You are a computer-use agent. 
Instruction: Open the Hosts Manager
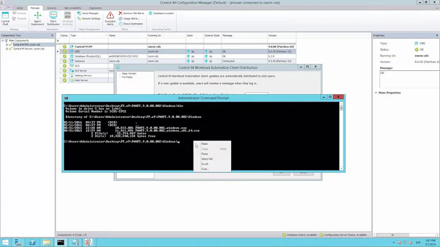(88, 13)
